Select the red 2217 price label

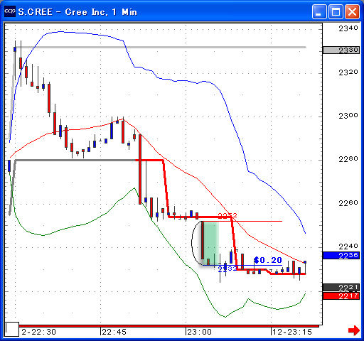[x=341, y=296]
